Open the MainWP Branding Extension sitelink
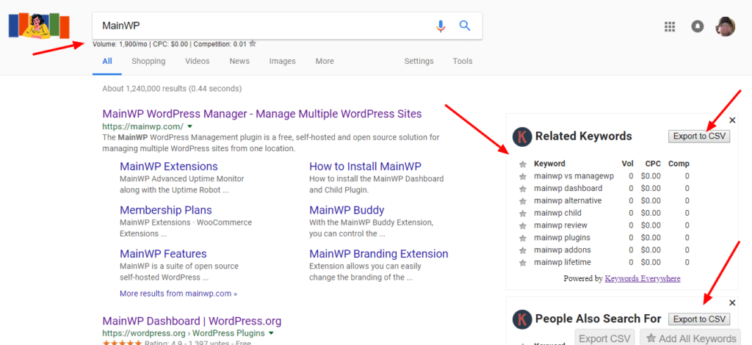The image size is (752, 345). click(379, 254)
